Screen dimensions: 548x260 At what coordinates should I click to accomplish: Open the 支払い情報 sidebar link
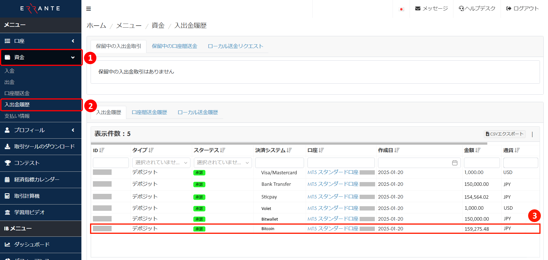click(16, 116)
